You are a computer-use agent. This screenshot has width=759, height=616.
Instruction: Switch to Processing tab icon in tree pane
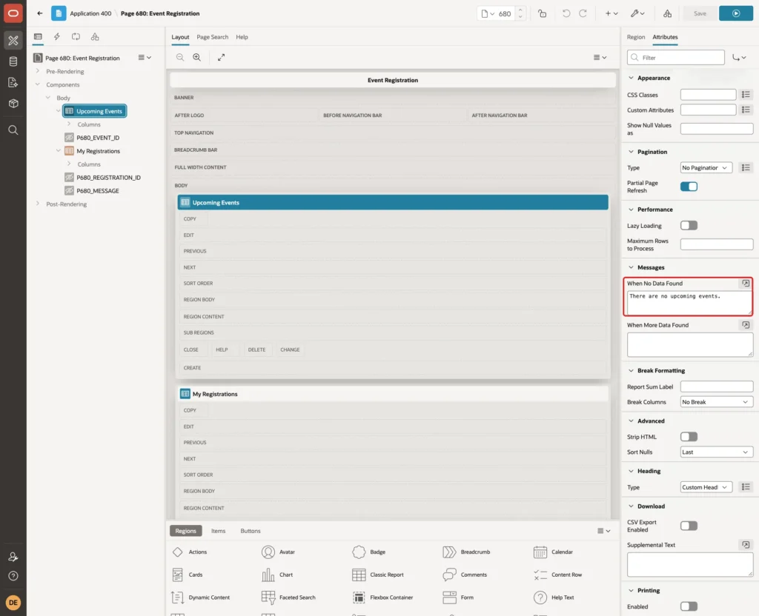[x=76, y=37]
